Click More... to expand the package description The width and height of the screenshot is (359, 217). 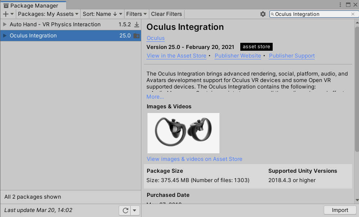[154, 96]
